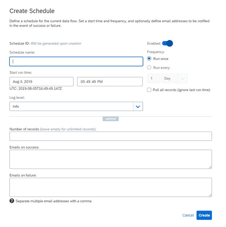
Task: Click the question mark help icon
Action: point(12,201)
